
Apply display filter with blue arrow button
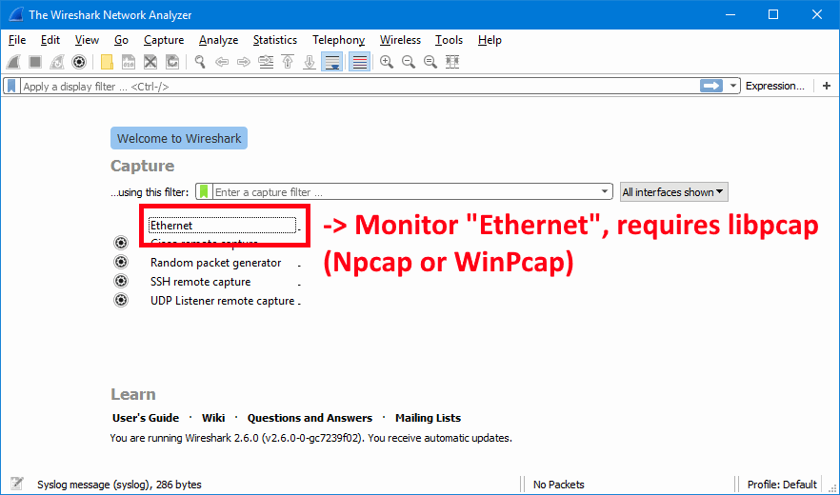pos(710,86)
